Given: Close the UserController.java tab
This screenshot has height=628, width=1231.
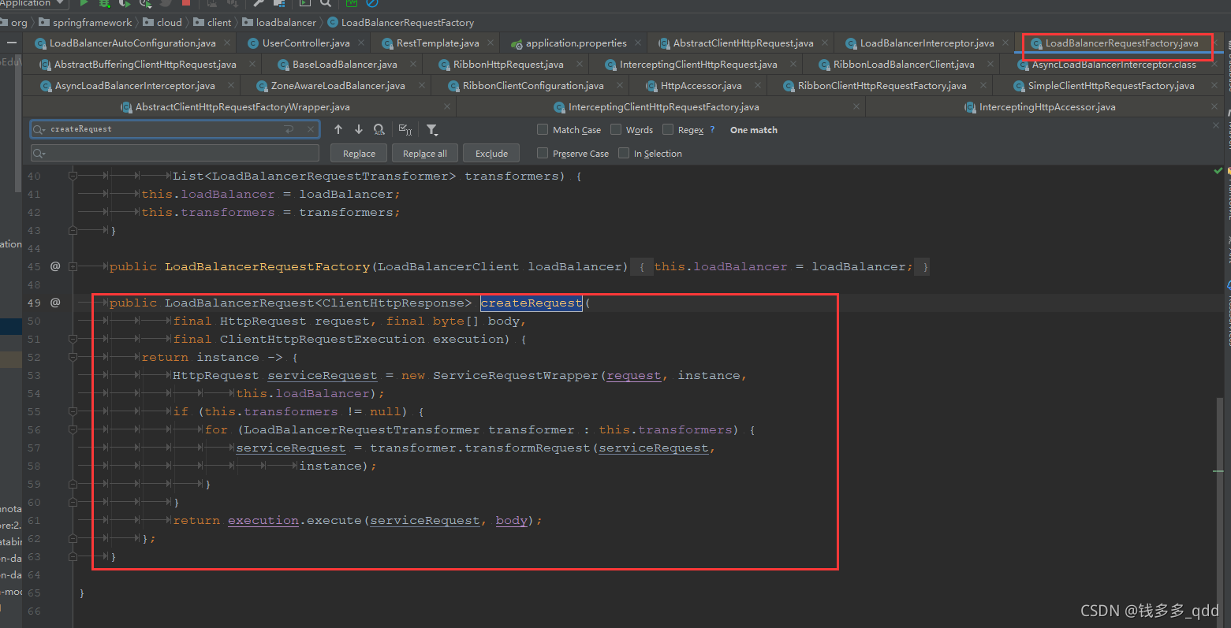Looking at the screenshot, I should pyautogui.click(x=361, y=43).
